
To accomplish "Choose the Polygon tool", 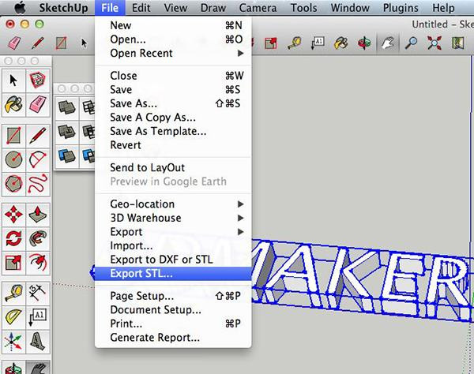I will [13, 184].
